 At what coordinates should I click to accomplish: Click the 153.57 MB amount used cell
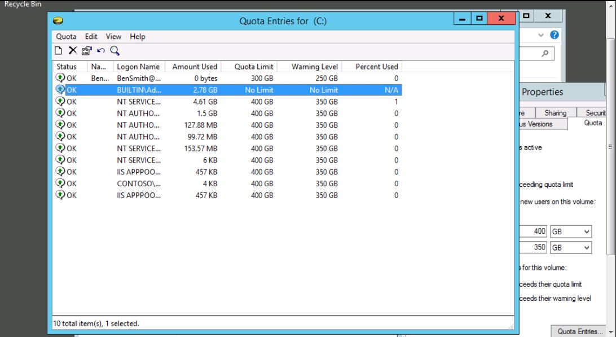(200, 148)
